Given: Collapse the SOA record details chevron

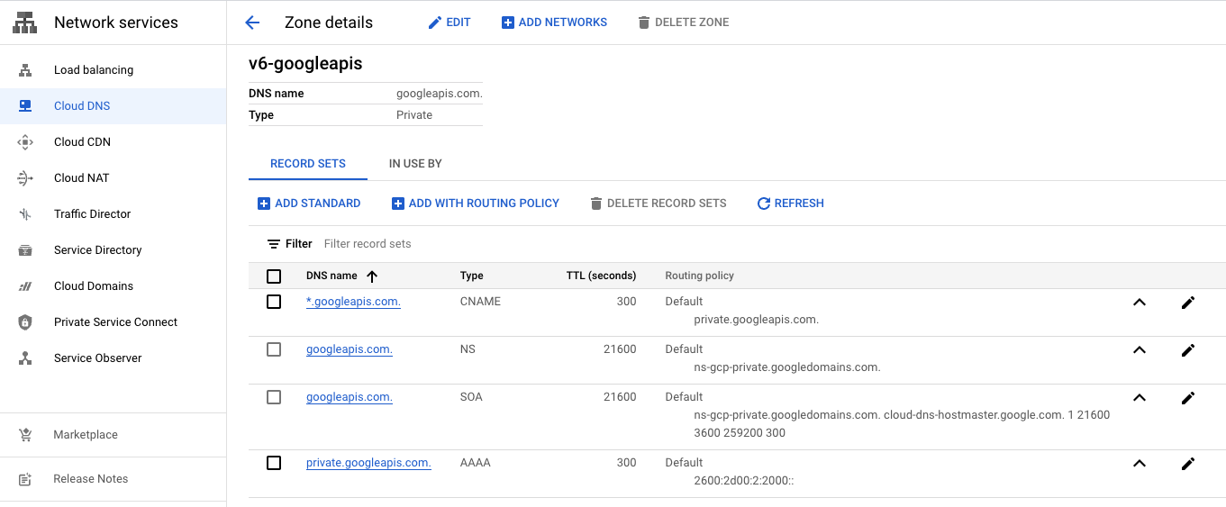Looking at the screenshot, I should [1139, 398].
